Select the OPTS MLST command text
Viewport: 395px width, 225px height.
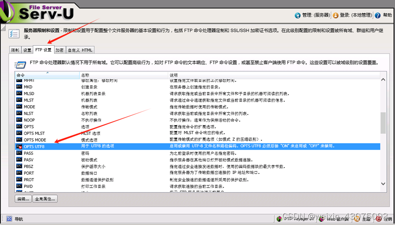34,133
